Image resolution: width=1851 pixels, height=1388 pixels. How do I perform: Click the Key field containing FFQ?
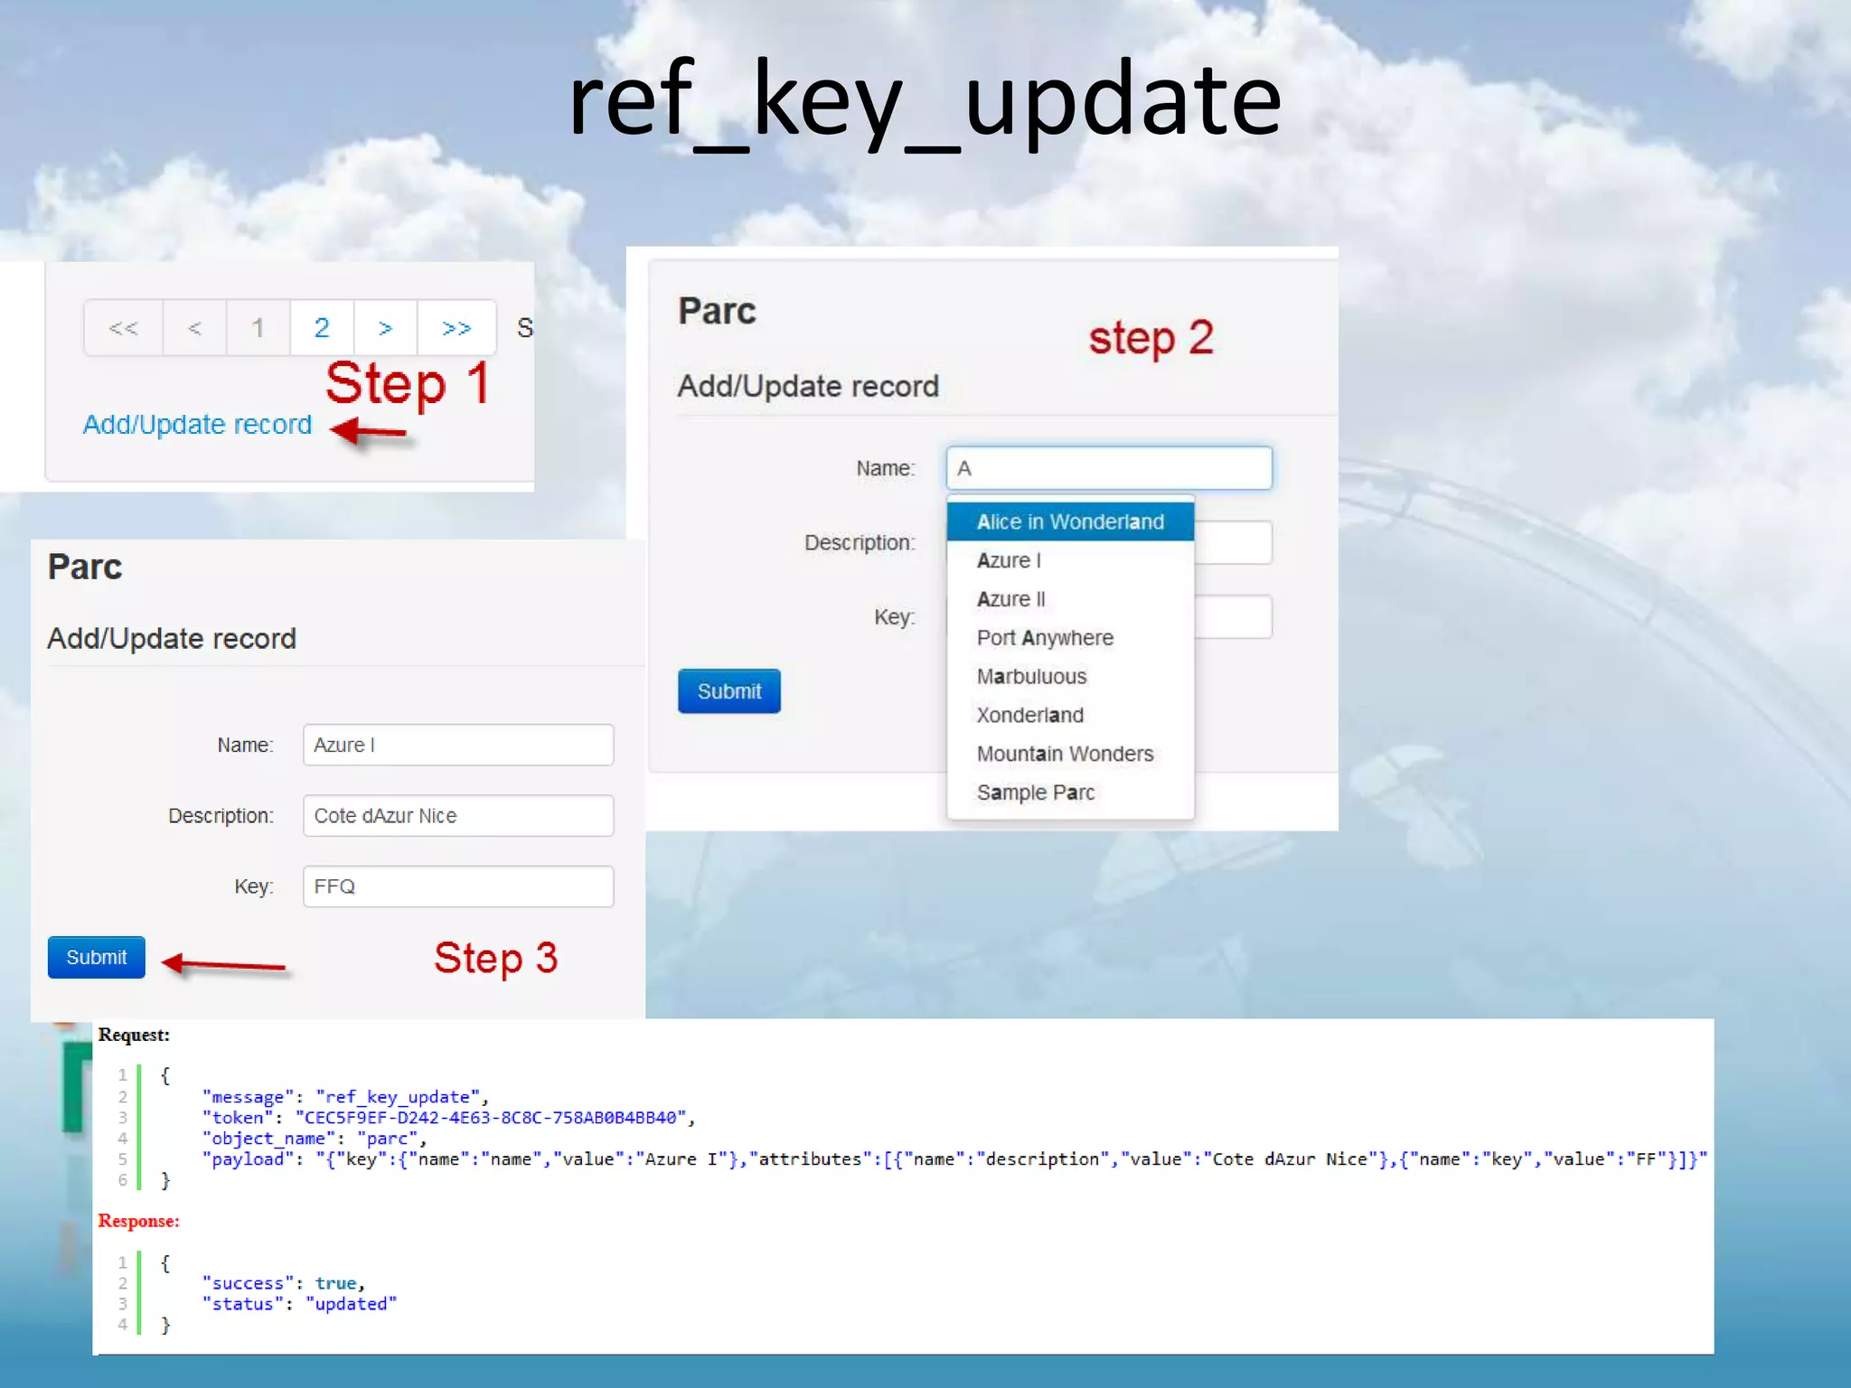(x=458, y=886)
